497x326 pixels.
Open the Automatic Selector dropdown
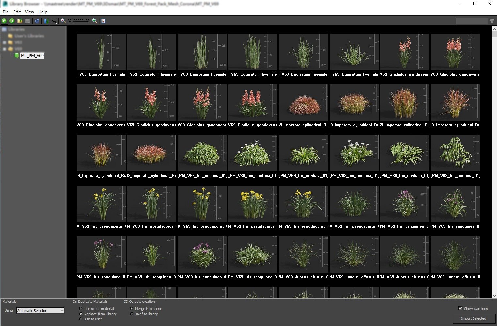40,311
